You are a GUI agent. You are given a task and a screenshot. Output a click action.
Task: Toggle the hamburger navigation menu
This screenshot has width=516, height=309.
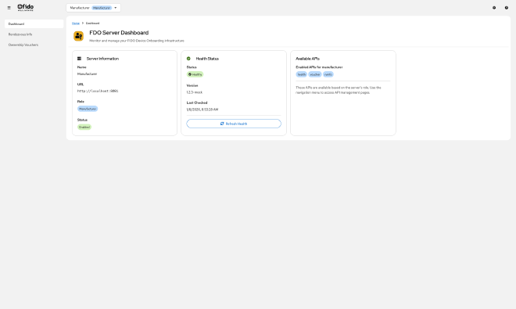coord(9,8)
